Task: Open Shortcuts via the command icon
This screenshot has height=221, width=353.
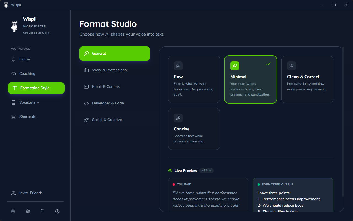Action: click(14, 117)
